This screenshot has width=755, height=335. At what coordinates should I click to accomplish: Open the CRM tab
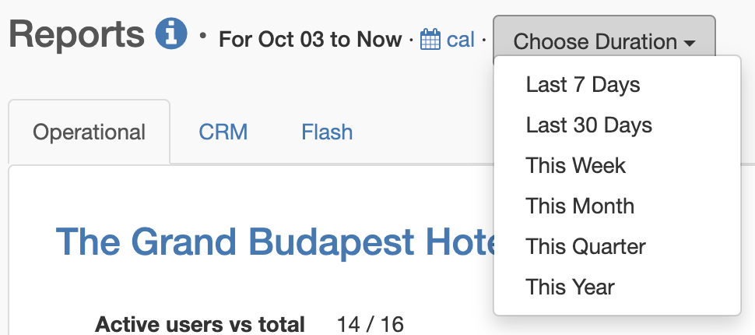pyautogui.click(x=223, y=132)
